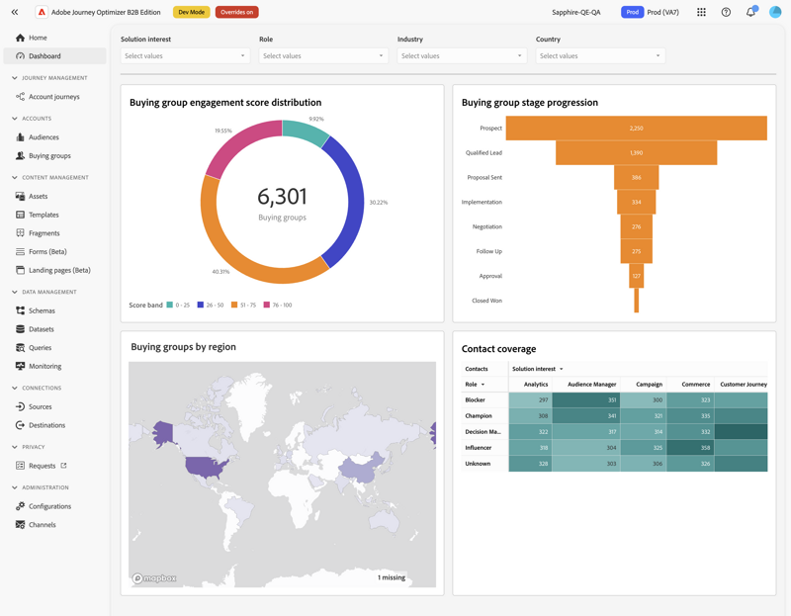Click the 26 - 50 blue legend swatch
This screenshot has width=791, height=616.
click(x=201, y=305)
